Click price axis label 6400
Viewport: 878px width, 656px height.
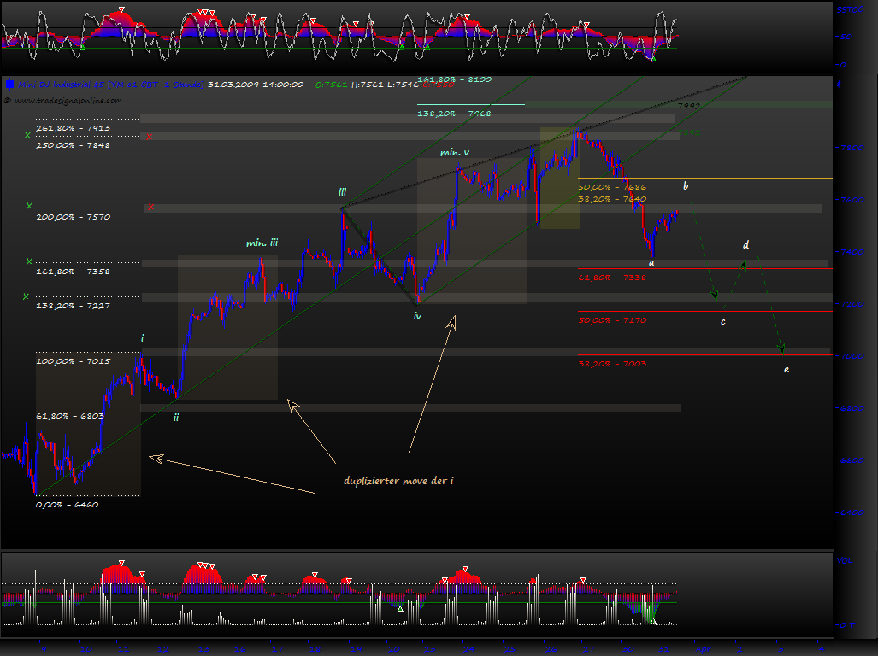[x=852, y=512]
